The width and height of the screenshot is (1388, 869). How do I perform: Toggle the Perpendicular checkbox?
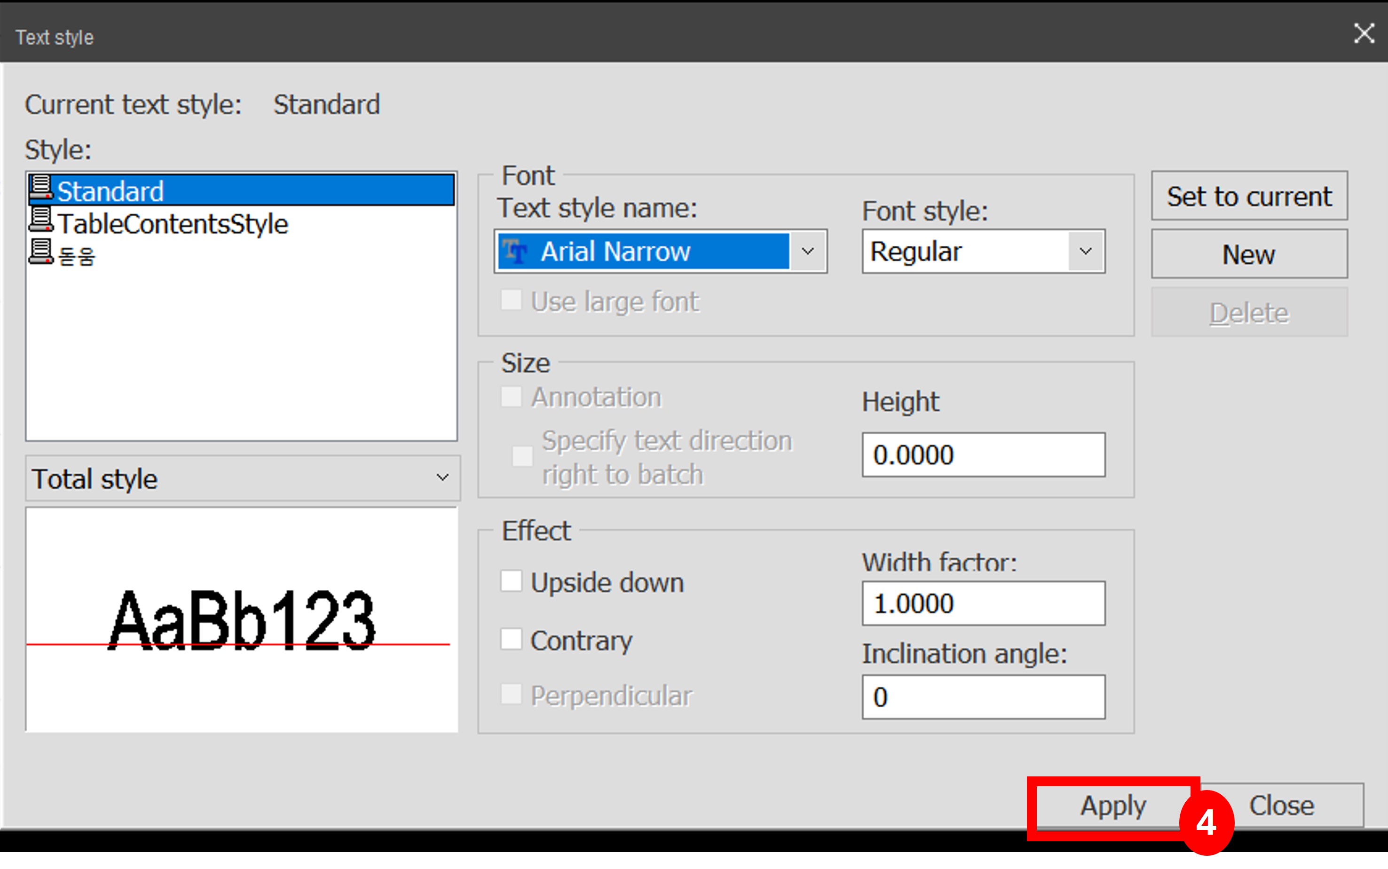(511, 694)
